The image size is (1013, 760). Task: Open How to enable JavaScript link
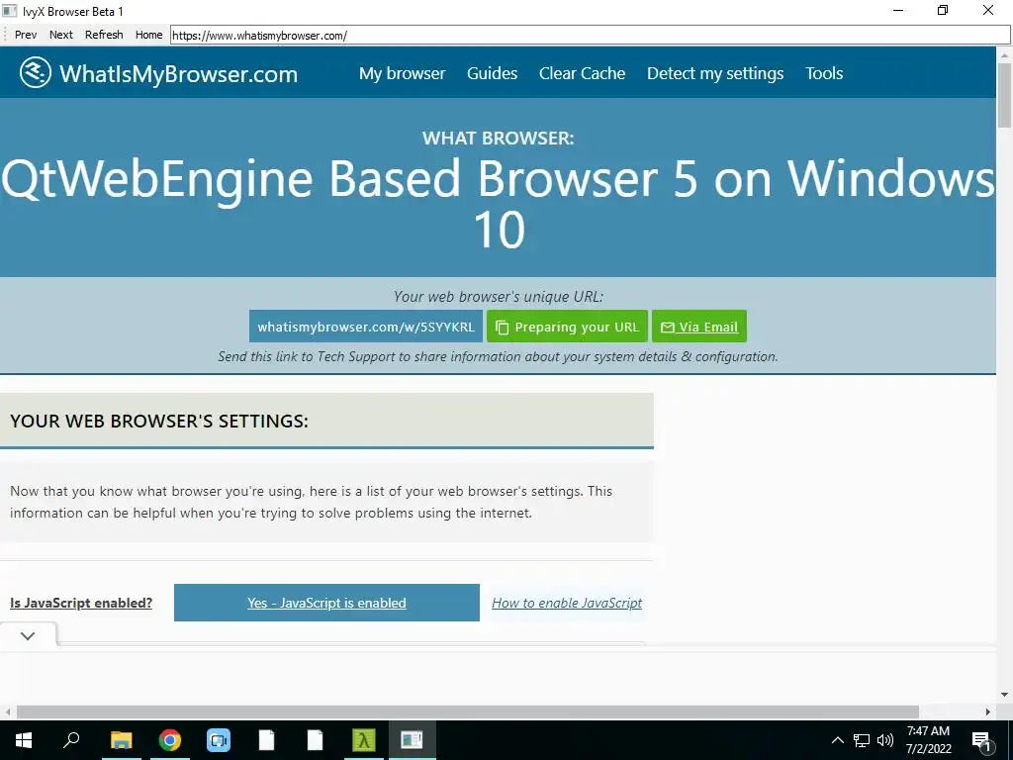(x=567, y=603)
